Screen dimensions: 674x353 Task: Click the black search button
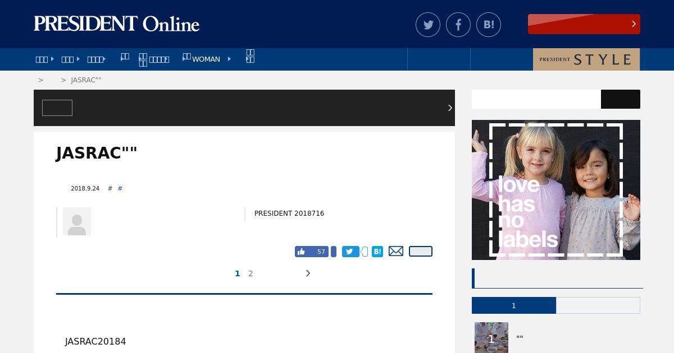point(621,99)
